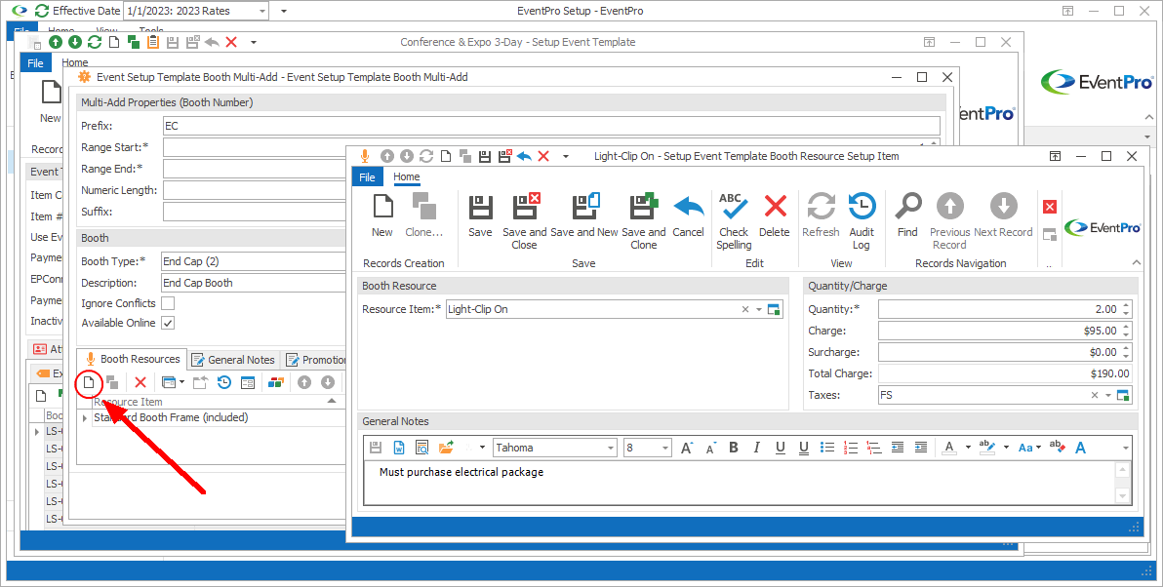Open the Resource Item dropdown
This screenshot has height=587, width=1163.
759,310
